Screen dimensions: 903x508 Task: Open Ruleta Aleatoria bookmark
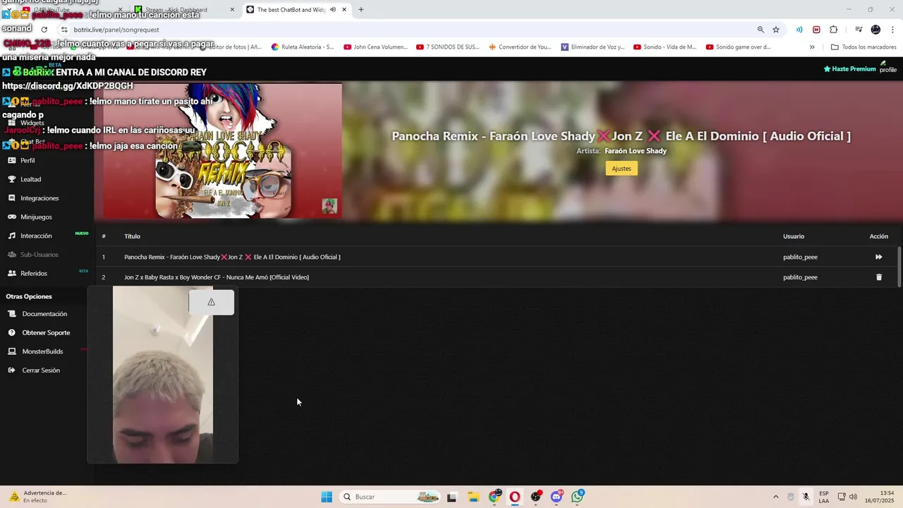click(303, 47)
